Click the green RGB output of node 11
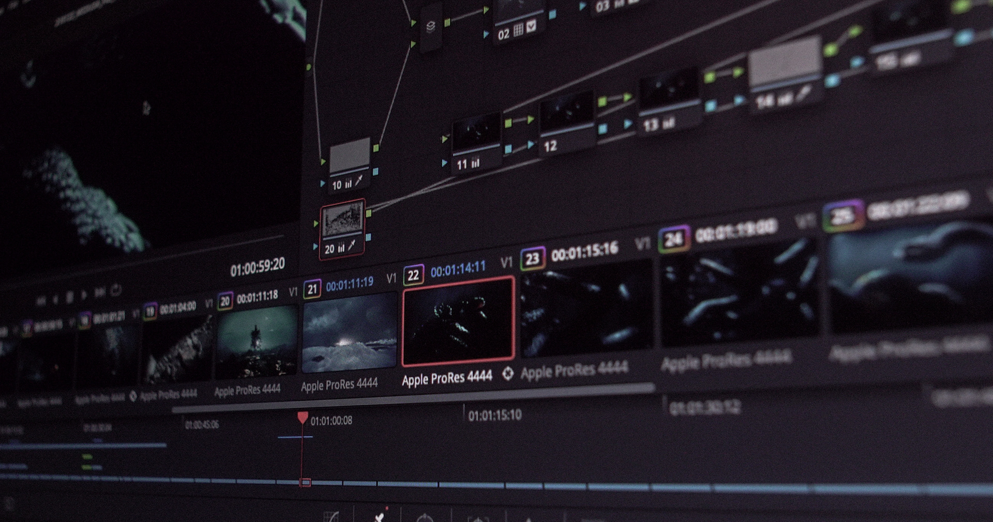993x522 pixels. pos(508,123)
